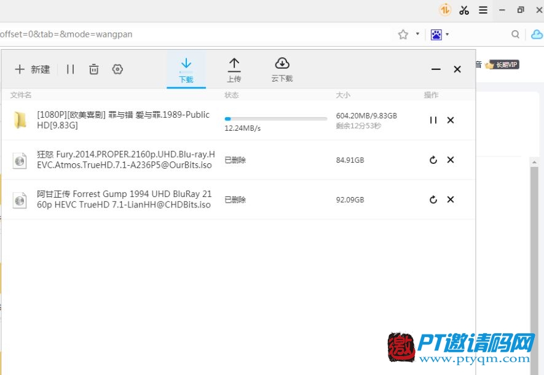The height and width of the screenshot is (375, 544).
Task: Click the 长期VIP badge
Action: [502, 65]
